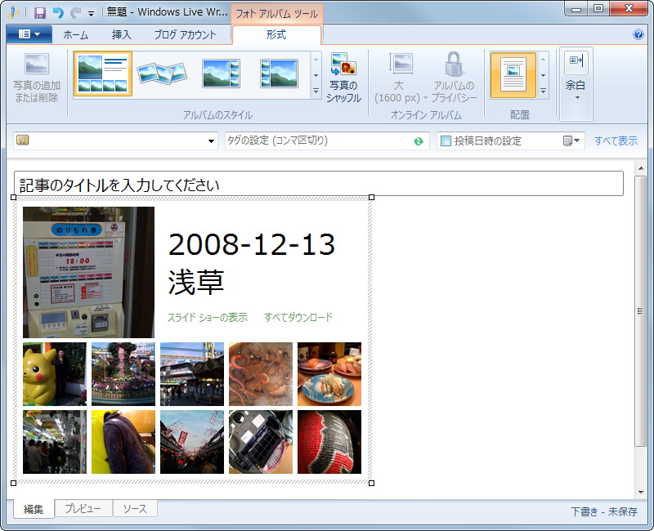
Task: Click the Help question mark icon
Action: 638,33
